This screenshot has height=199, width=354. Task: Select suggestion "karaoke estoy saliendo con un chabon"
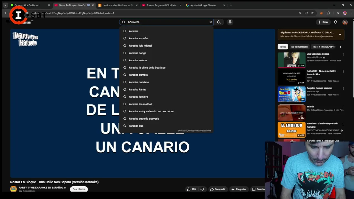(166, 111)
